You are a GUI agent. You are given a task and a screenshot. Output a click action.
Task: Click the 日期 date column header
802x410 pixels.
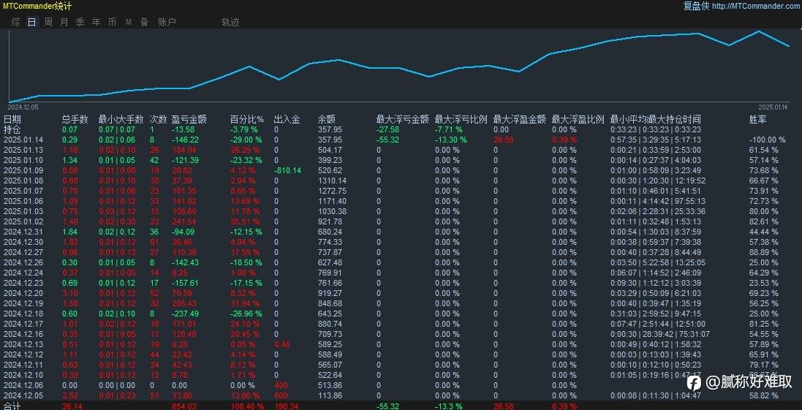12,120
